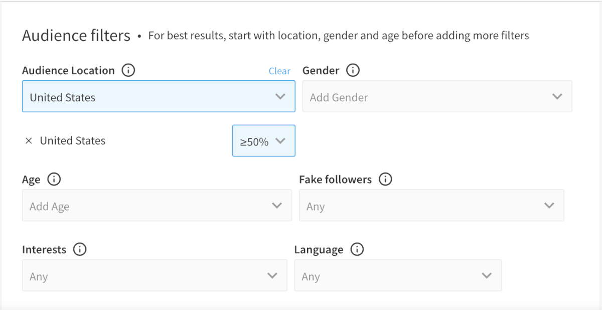
Task: Click the Gender field chevron arrow
Action: 557,96
